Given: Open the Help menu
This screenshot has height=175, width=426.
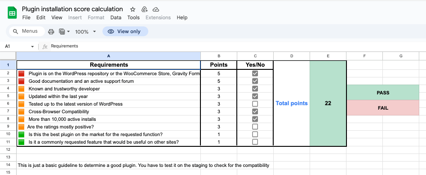Looking at the screenshot, I should coord(182,17).
